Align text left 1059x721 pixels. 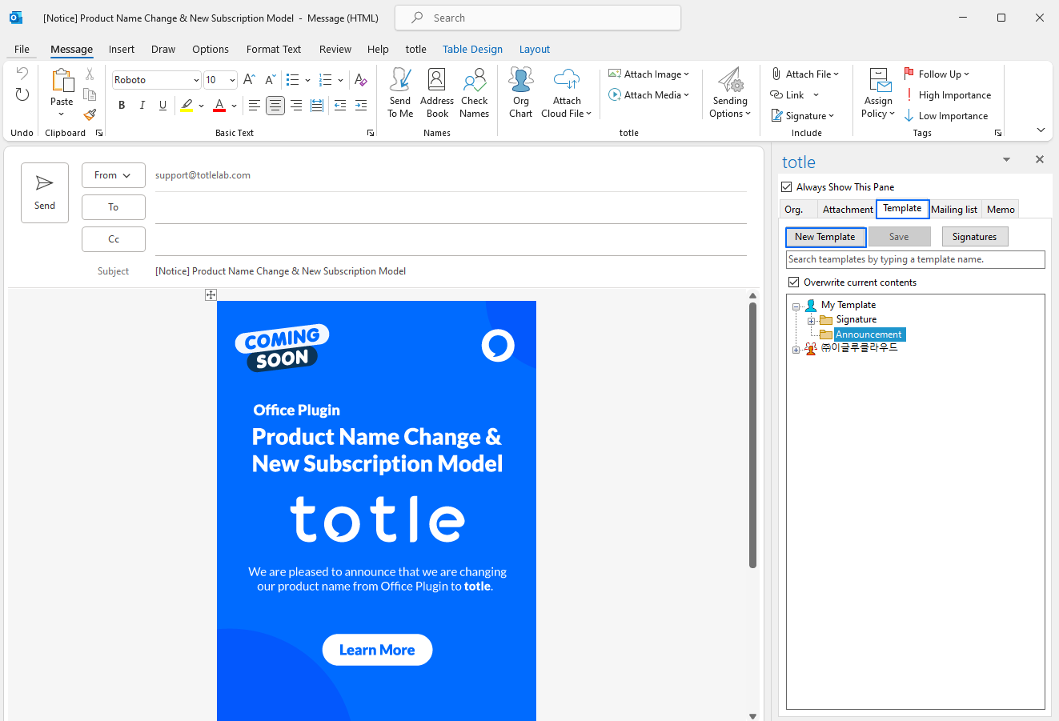(x=254, y=105)
